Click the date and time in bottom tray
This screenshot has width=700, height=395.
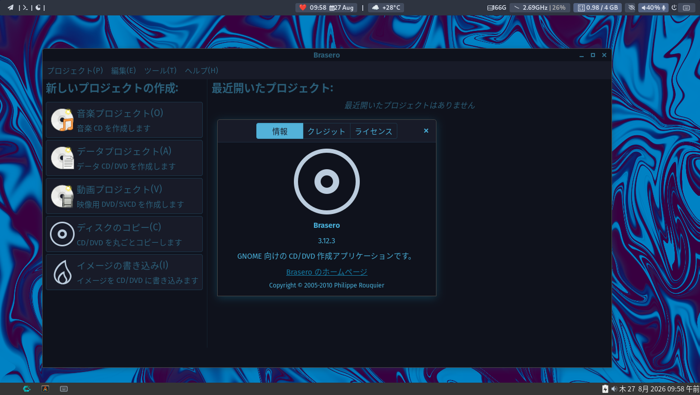point(659,389)
